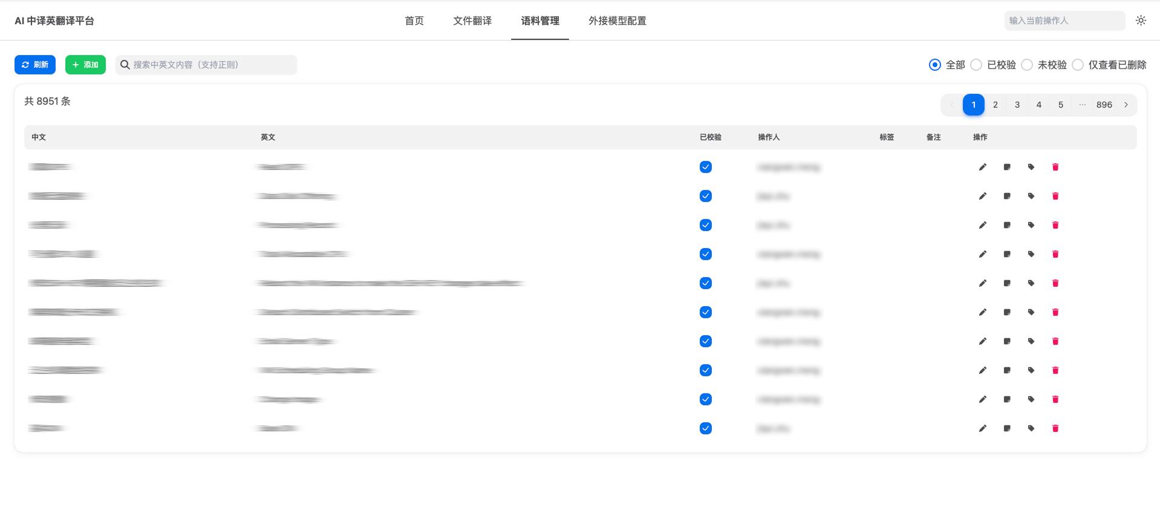Click the edit pencil in the last row
This screenshot has width=1160, height=513.
point(983,428)
